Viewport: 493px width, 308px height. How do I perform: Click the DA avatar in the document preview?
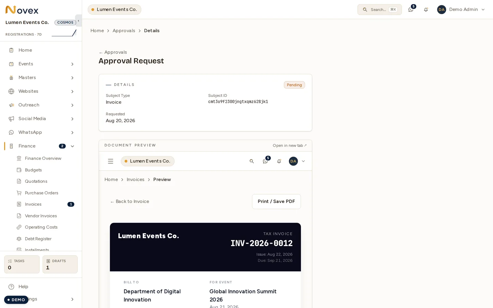293,161
